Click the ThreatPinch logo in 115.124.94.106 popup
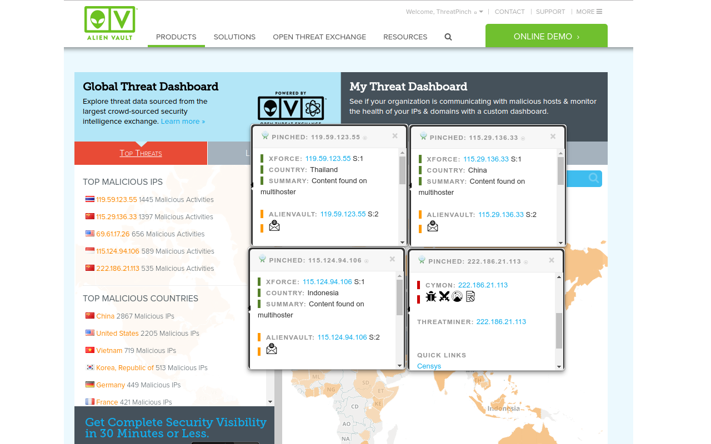The width and height of the screenshot is (711, 444). click(x=263, y=259)
